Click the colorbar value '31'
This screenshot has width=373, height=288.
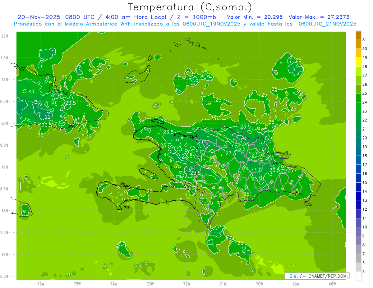(x=365, y=40)
